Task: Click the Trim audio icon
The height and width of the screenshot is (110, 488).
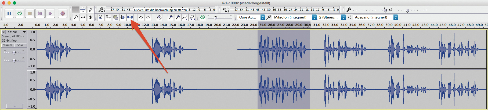Action: pos(123,17)
